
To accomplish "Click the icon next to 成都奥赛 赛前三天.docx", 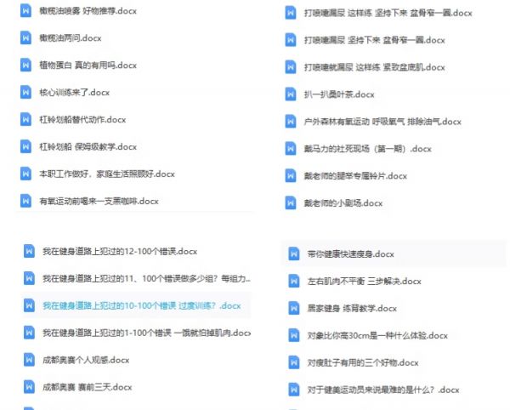I will point(29,387).
